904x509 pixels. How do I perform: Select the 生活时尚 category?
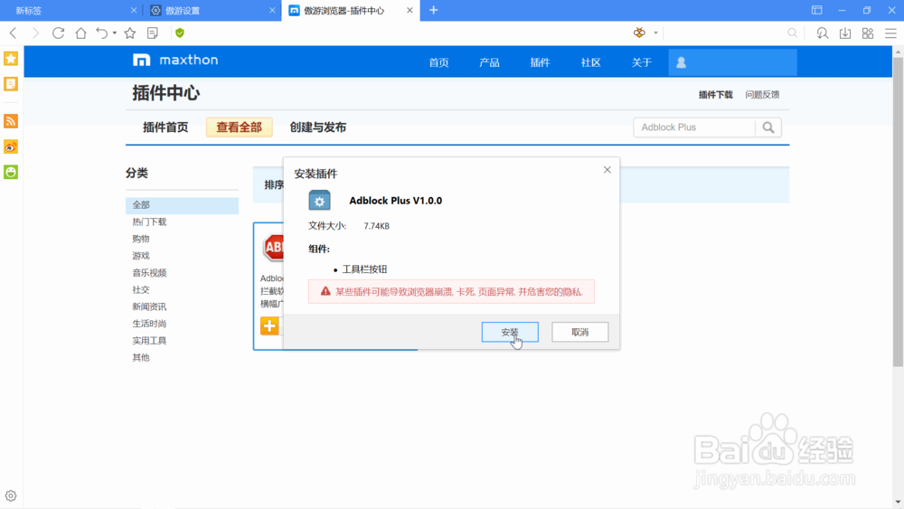149,324
